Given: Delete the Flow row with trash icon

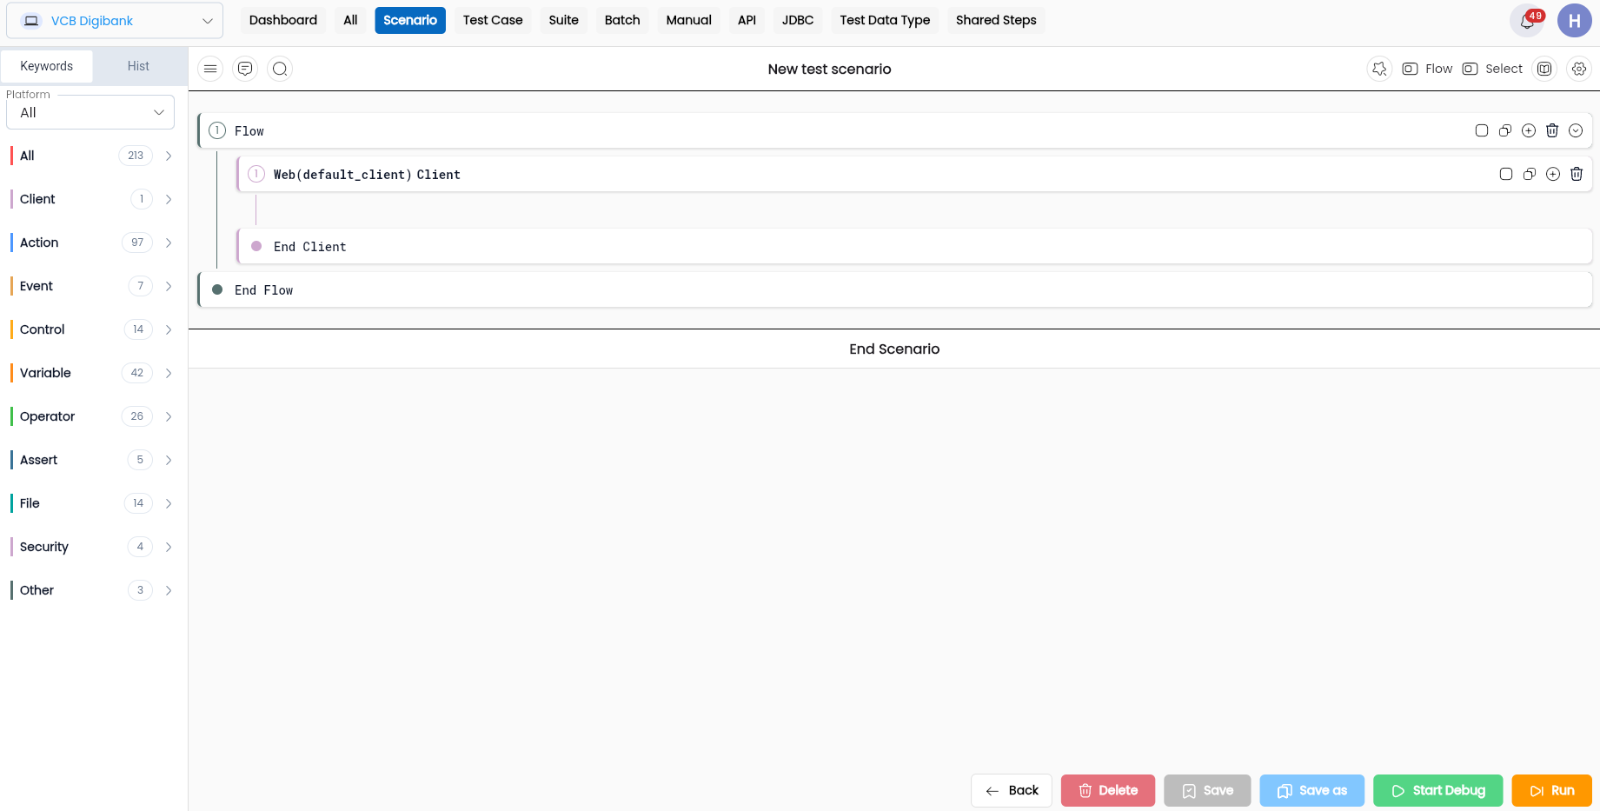Looking at the screenshot, I should coord(1552,130).
